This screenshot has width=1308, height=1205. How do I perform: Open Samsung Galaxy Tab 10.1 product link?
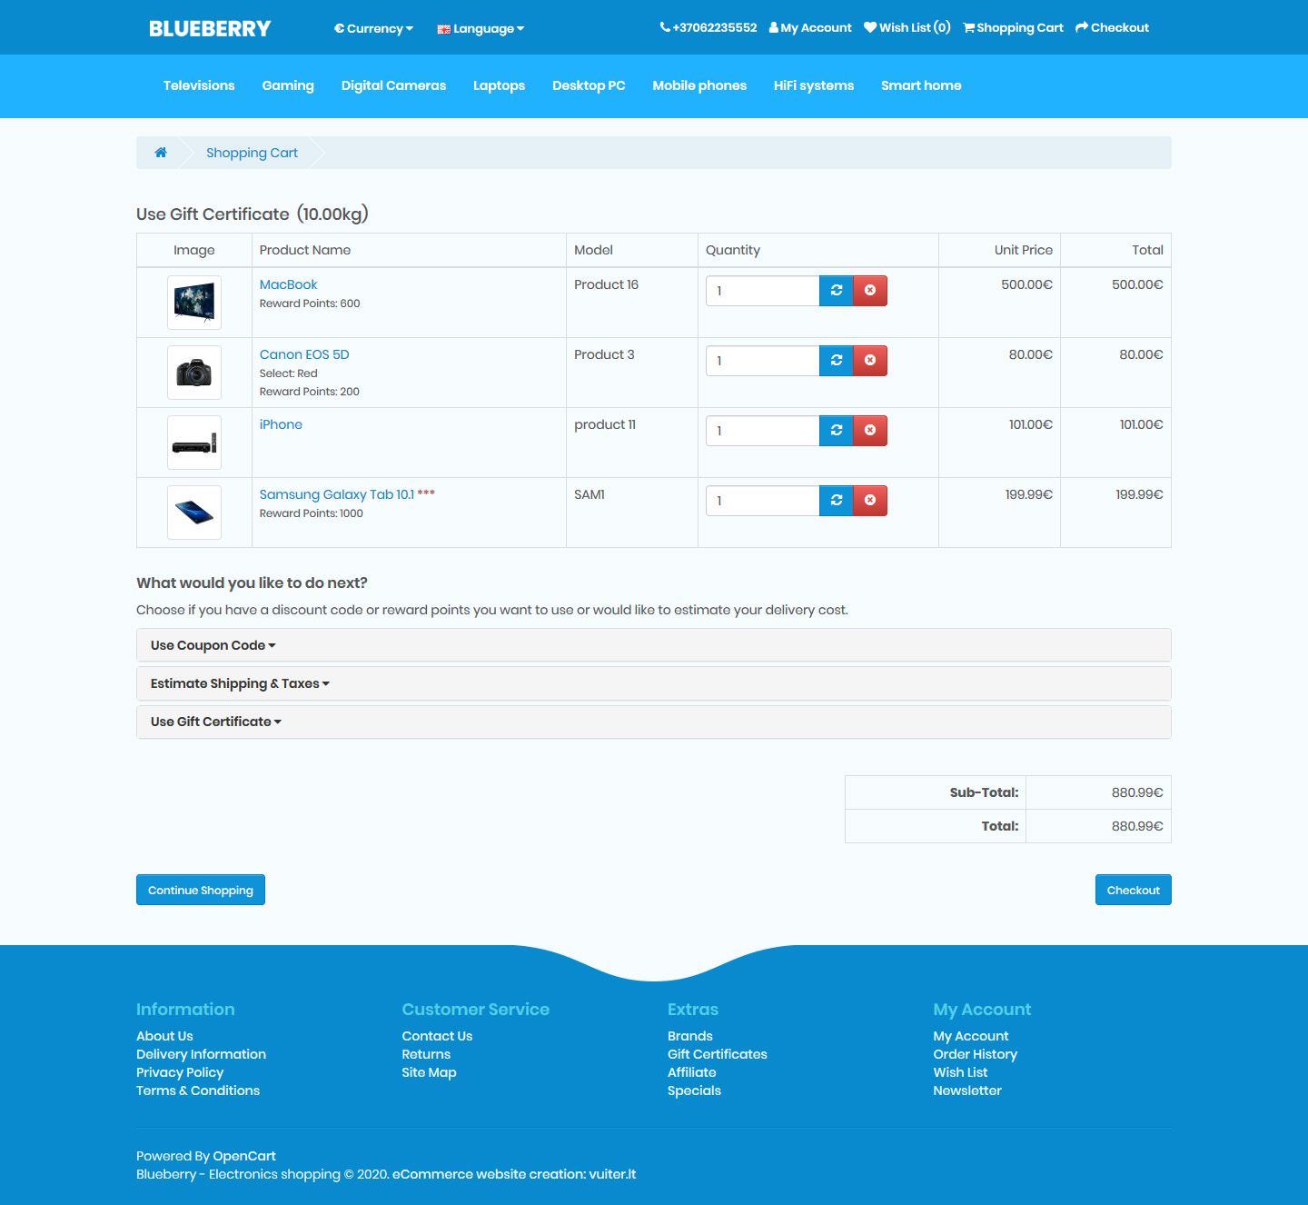337,494
